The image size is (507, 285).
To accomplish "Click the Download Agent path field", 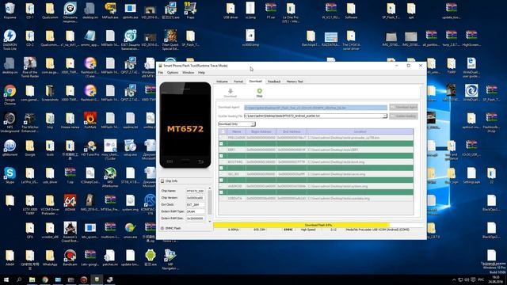I will pos(315,108).
